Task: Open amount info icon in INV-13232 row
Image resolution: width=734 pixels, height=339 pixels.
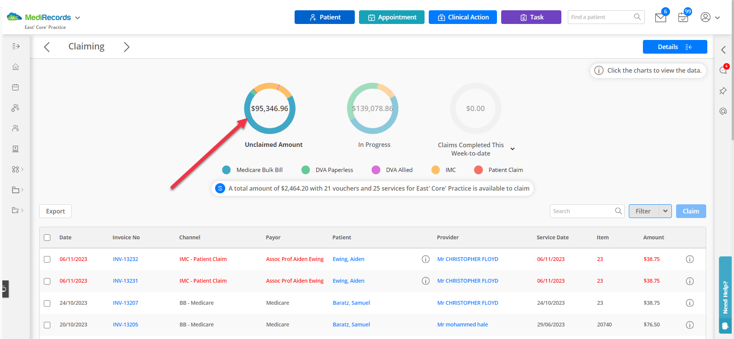Action: pyautogui.click(x=690, y=259)
